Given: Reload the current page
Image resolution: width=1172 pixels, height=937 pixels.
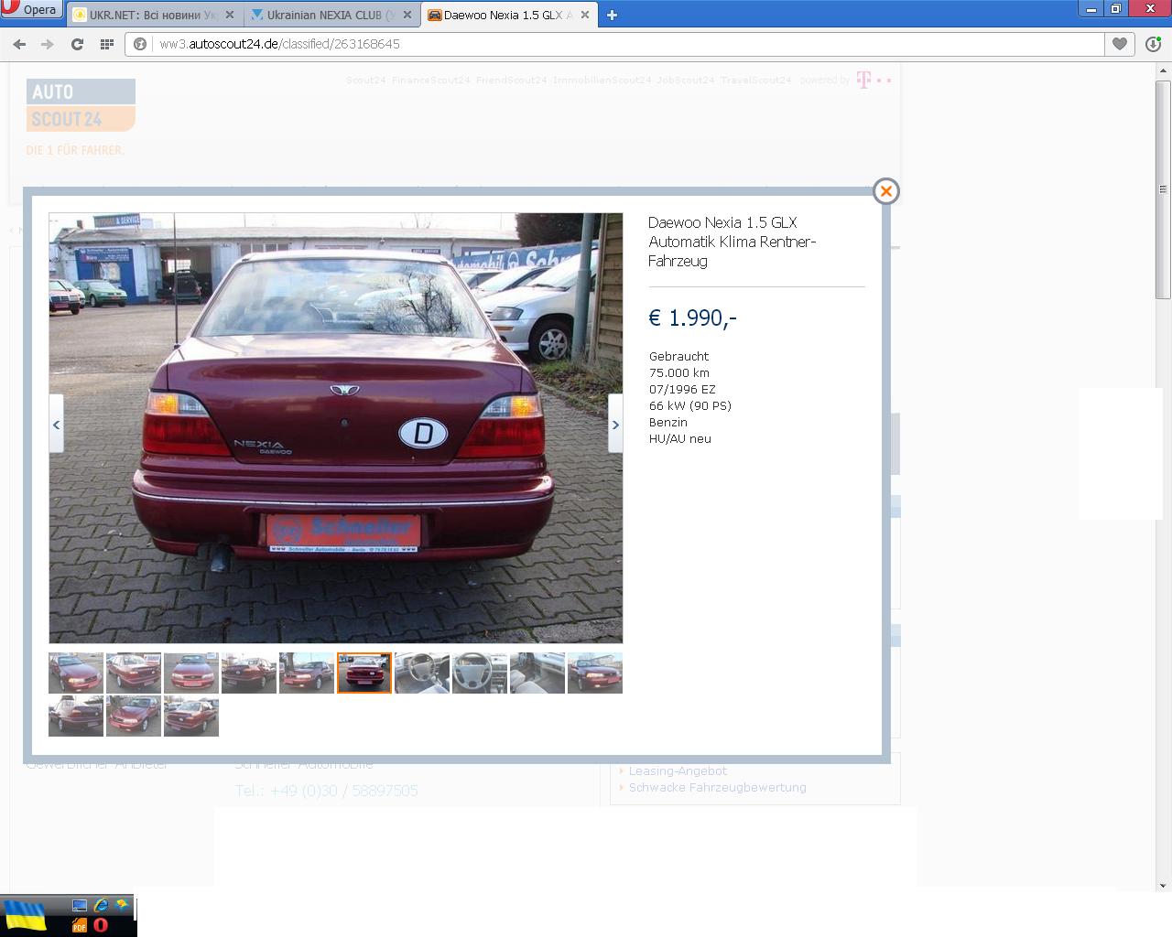Looking at the screenshot, I should coord(77,44).
